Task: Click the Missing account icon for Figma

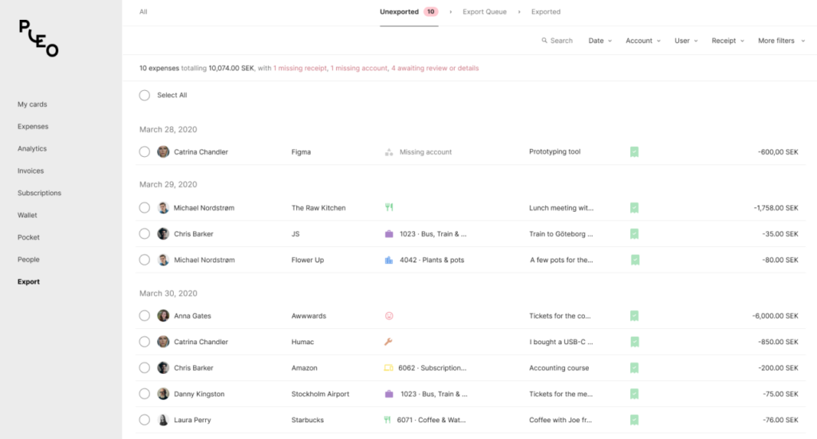Action: pos(389,152)
